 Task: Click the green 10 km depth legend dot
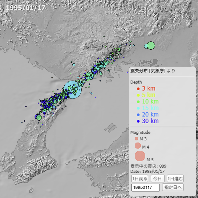tap(138, 102)
